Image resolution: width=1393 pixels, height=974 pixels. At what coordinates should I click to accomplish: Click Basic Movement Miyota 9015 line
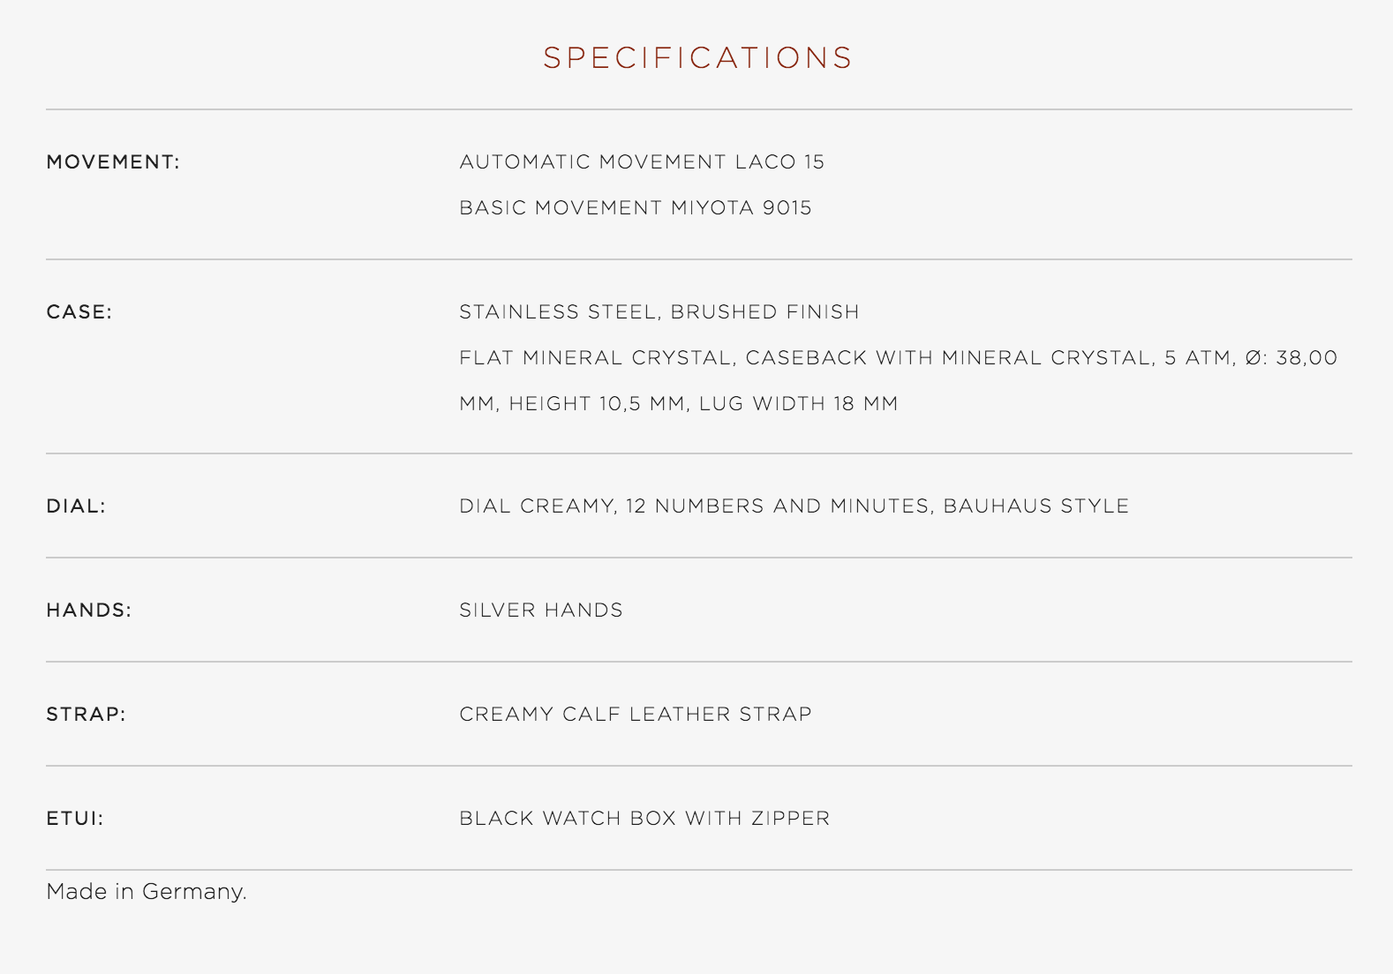coord(636,208)
